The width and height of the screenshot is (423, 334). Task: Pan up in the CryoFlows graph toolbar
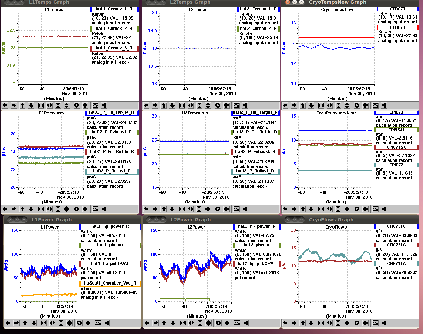303,323
